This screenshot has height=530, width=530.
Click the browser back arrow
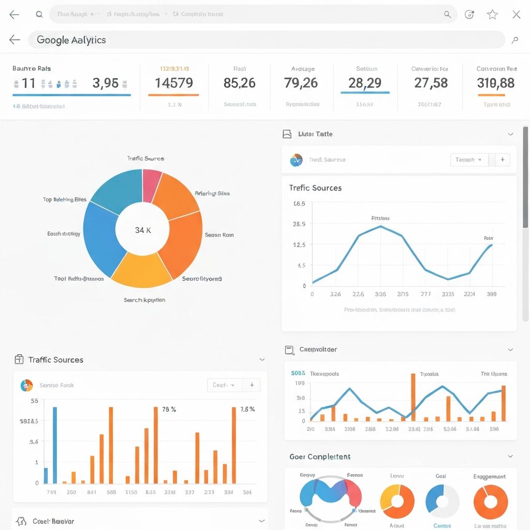click(x=14, y=14)
